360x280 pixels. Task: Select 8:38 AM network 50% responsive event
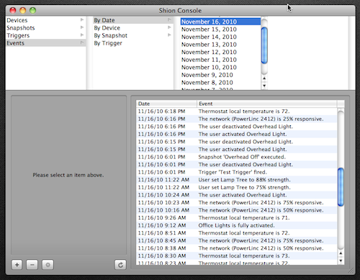pyautogui.click(x=237, y=248)
